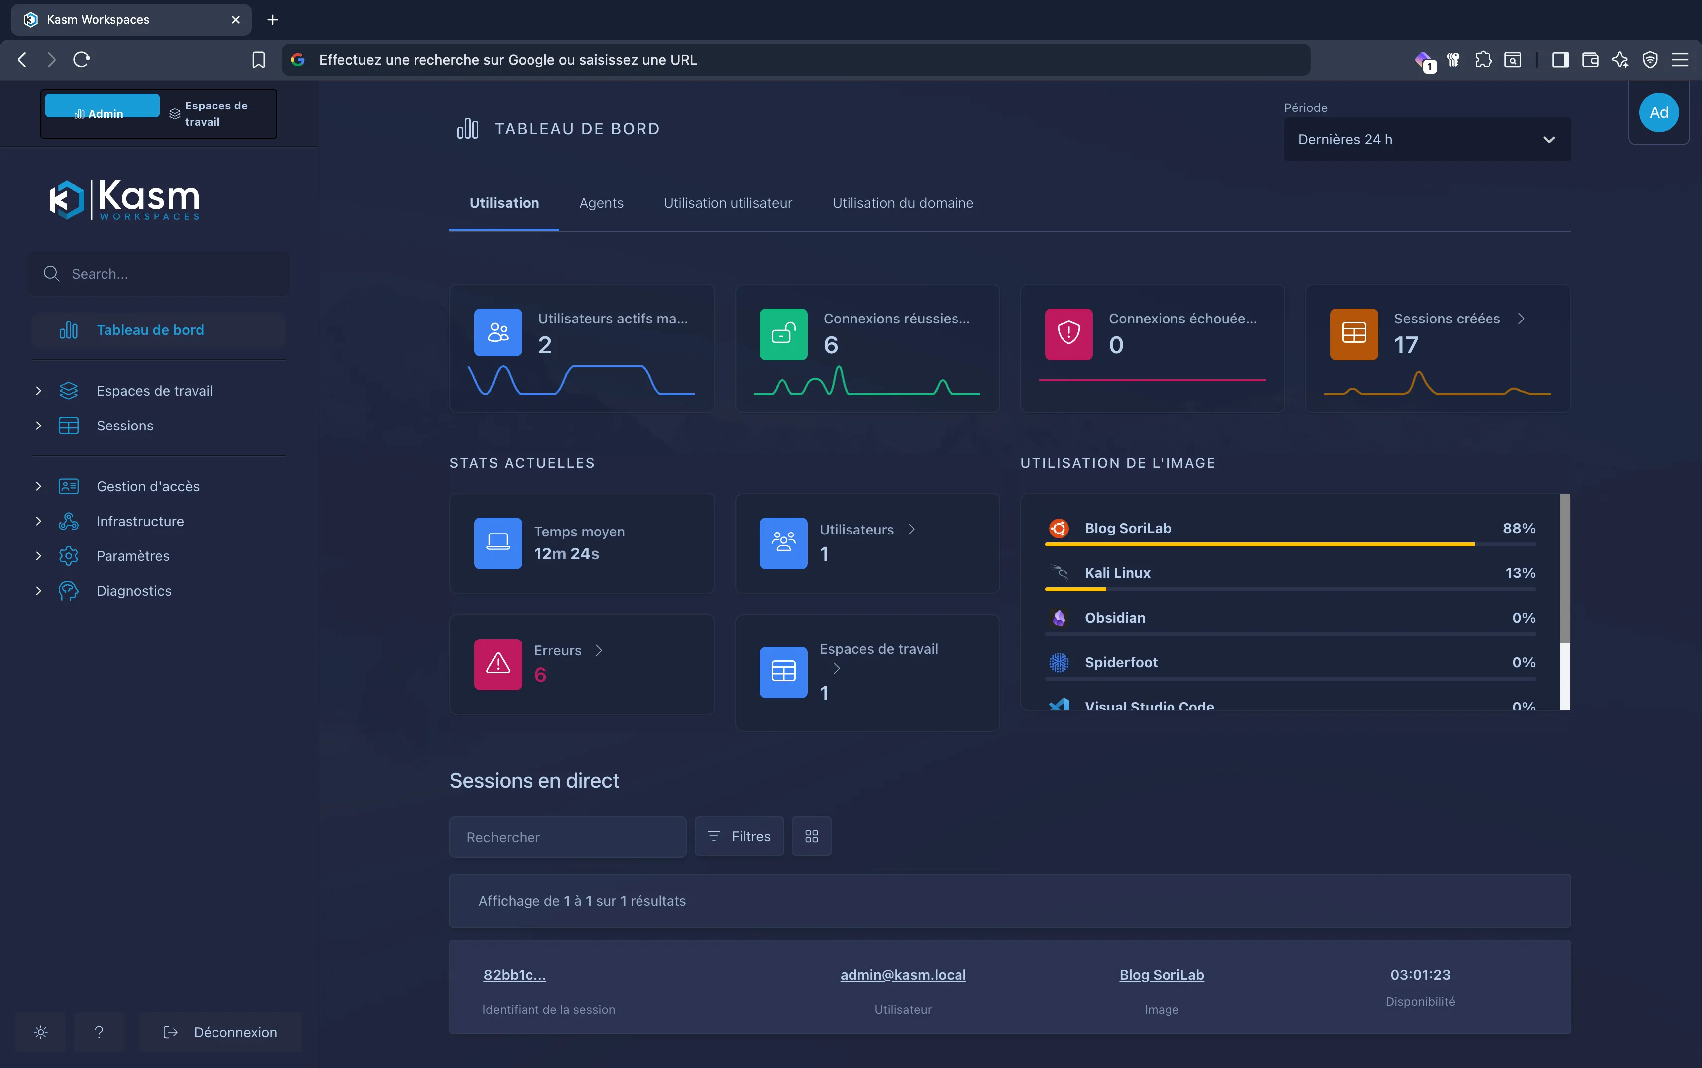This screenshot has width=1702, height=1068.
Task: Open the Utilisation du domaine tab
Action: click(x=903, y=204)
